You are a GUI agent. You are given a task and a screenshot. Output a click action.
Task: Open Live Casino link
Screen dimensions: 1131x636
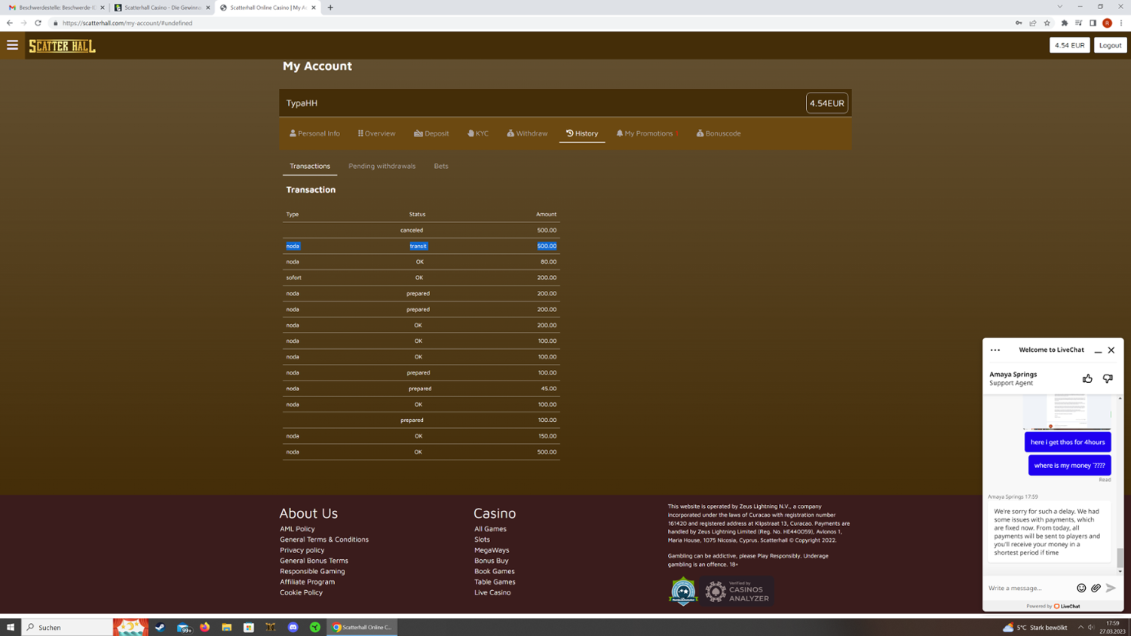[x=492, y=592]
